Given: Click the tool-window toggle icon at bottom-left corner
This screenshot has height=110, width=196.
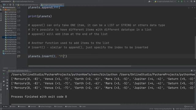Looking at the screenshot, I should pos(1,109).
